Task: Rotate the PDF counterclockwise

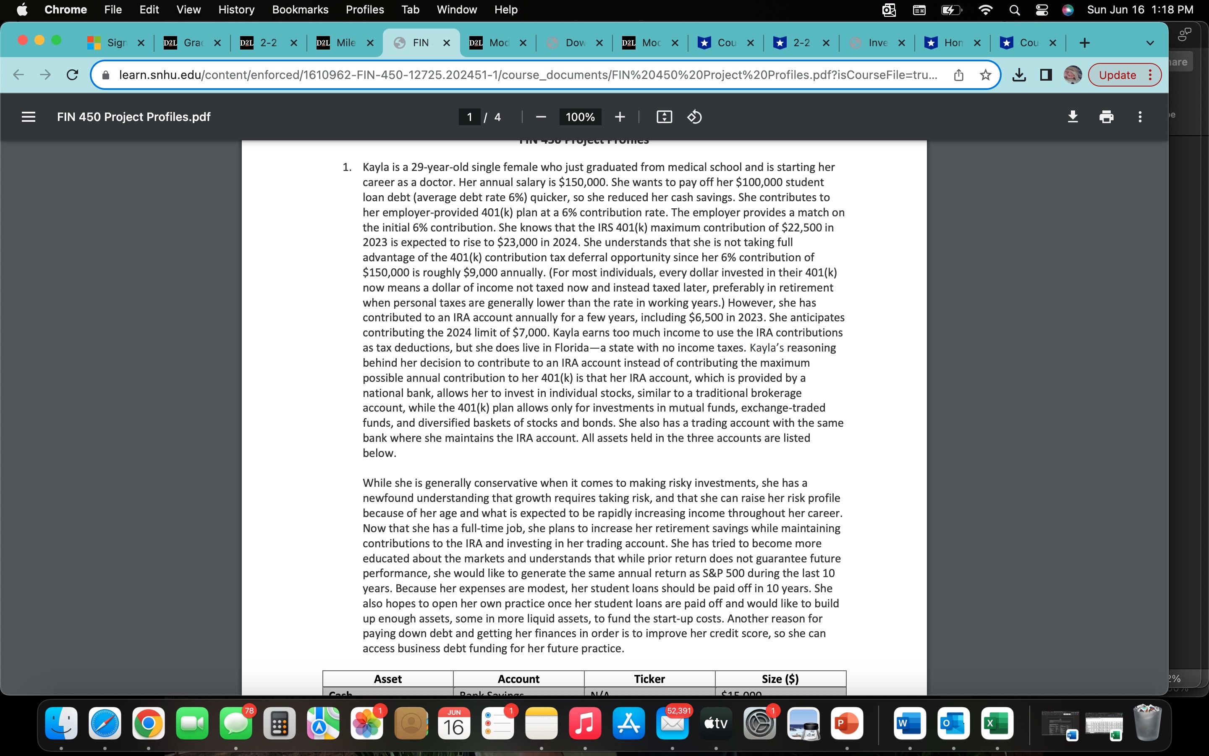Action: [x=694, y=117]
